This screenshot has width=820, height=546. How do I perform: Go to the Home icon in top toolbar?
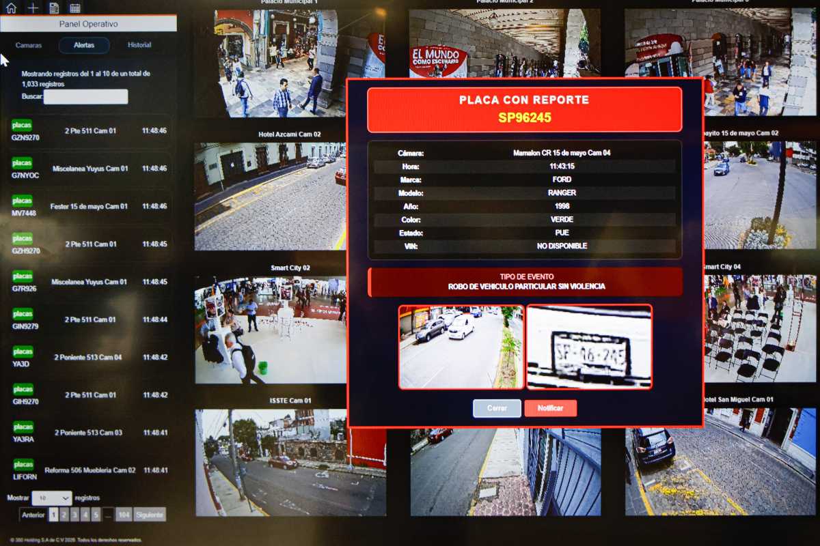click(x=11, y=8)
